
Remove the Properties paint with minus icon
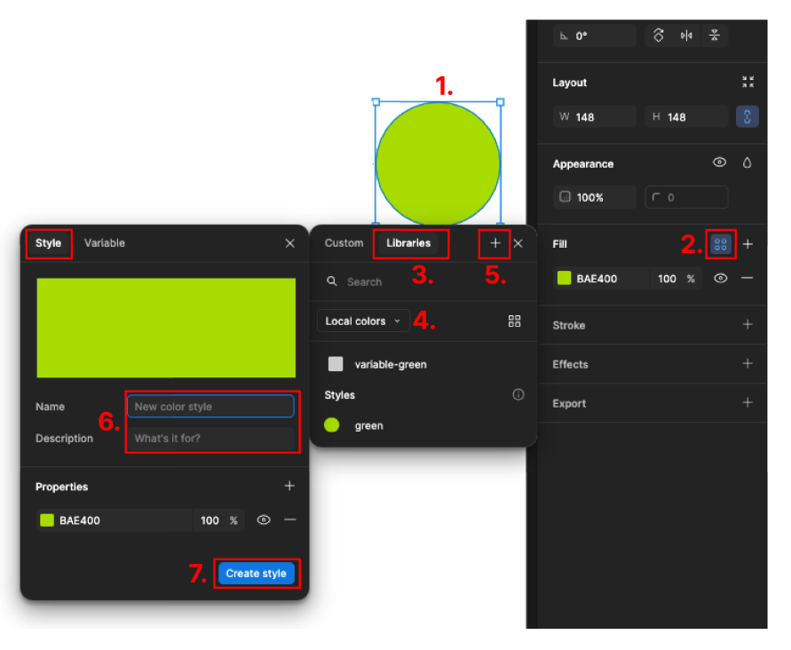coord(289,519)
